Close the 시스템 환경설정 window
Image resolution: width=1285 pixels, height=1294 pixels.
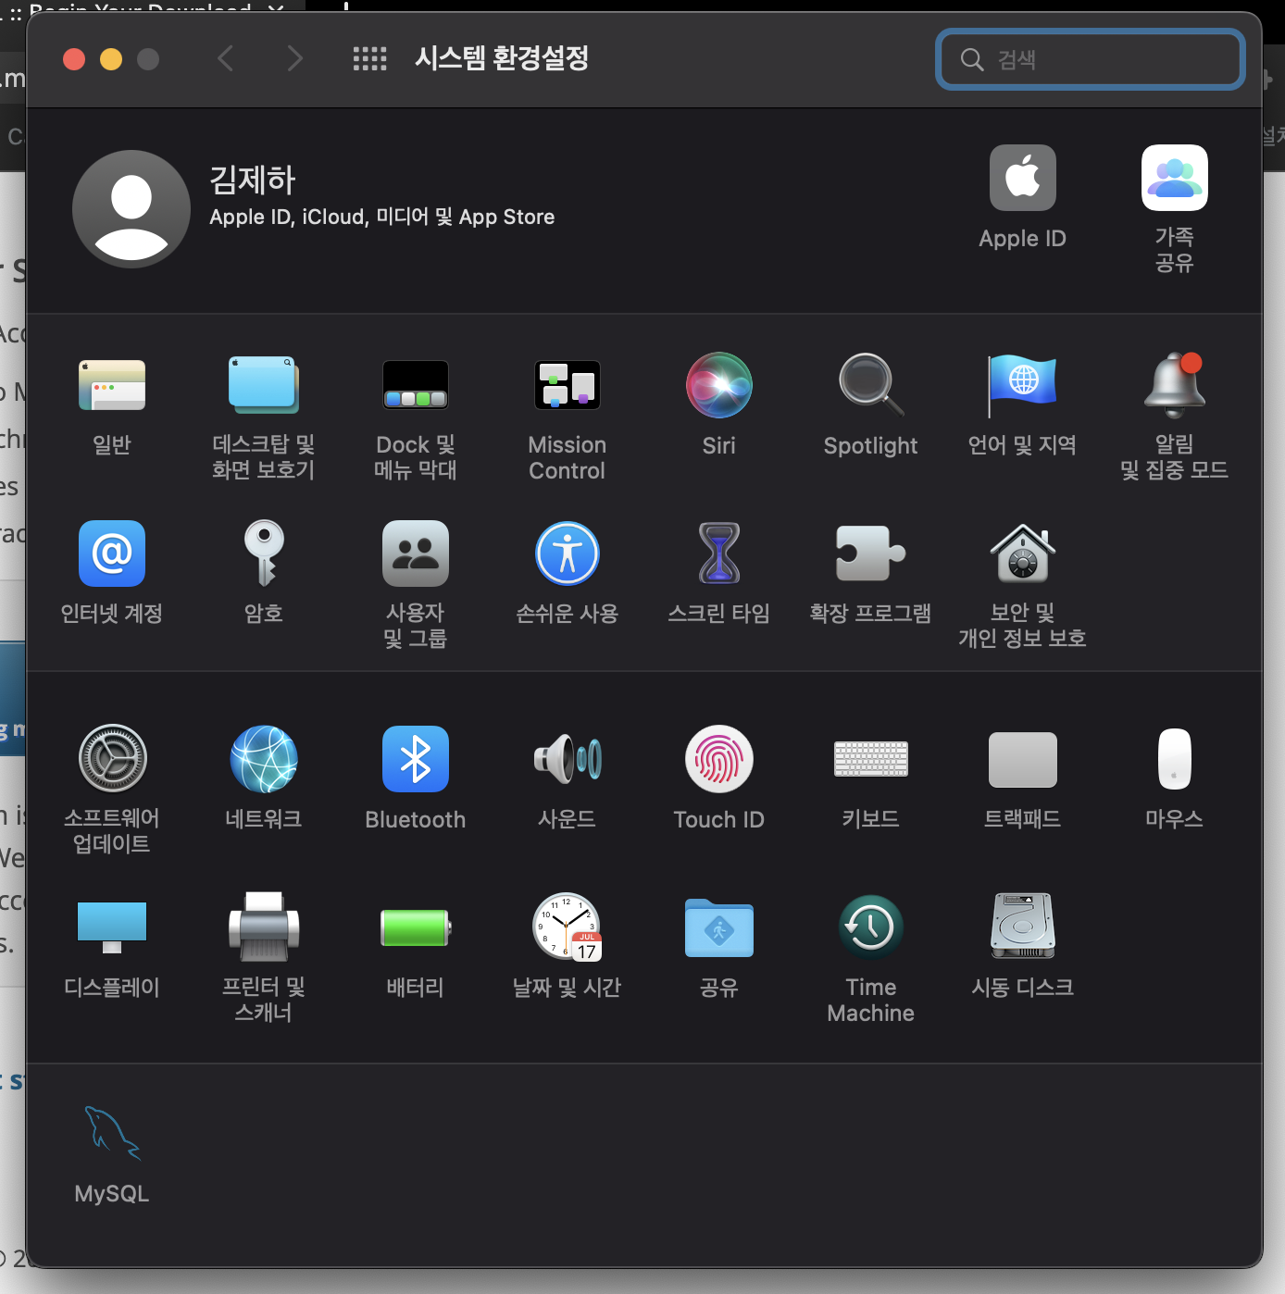(74, 59)
